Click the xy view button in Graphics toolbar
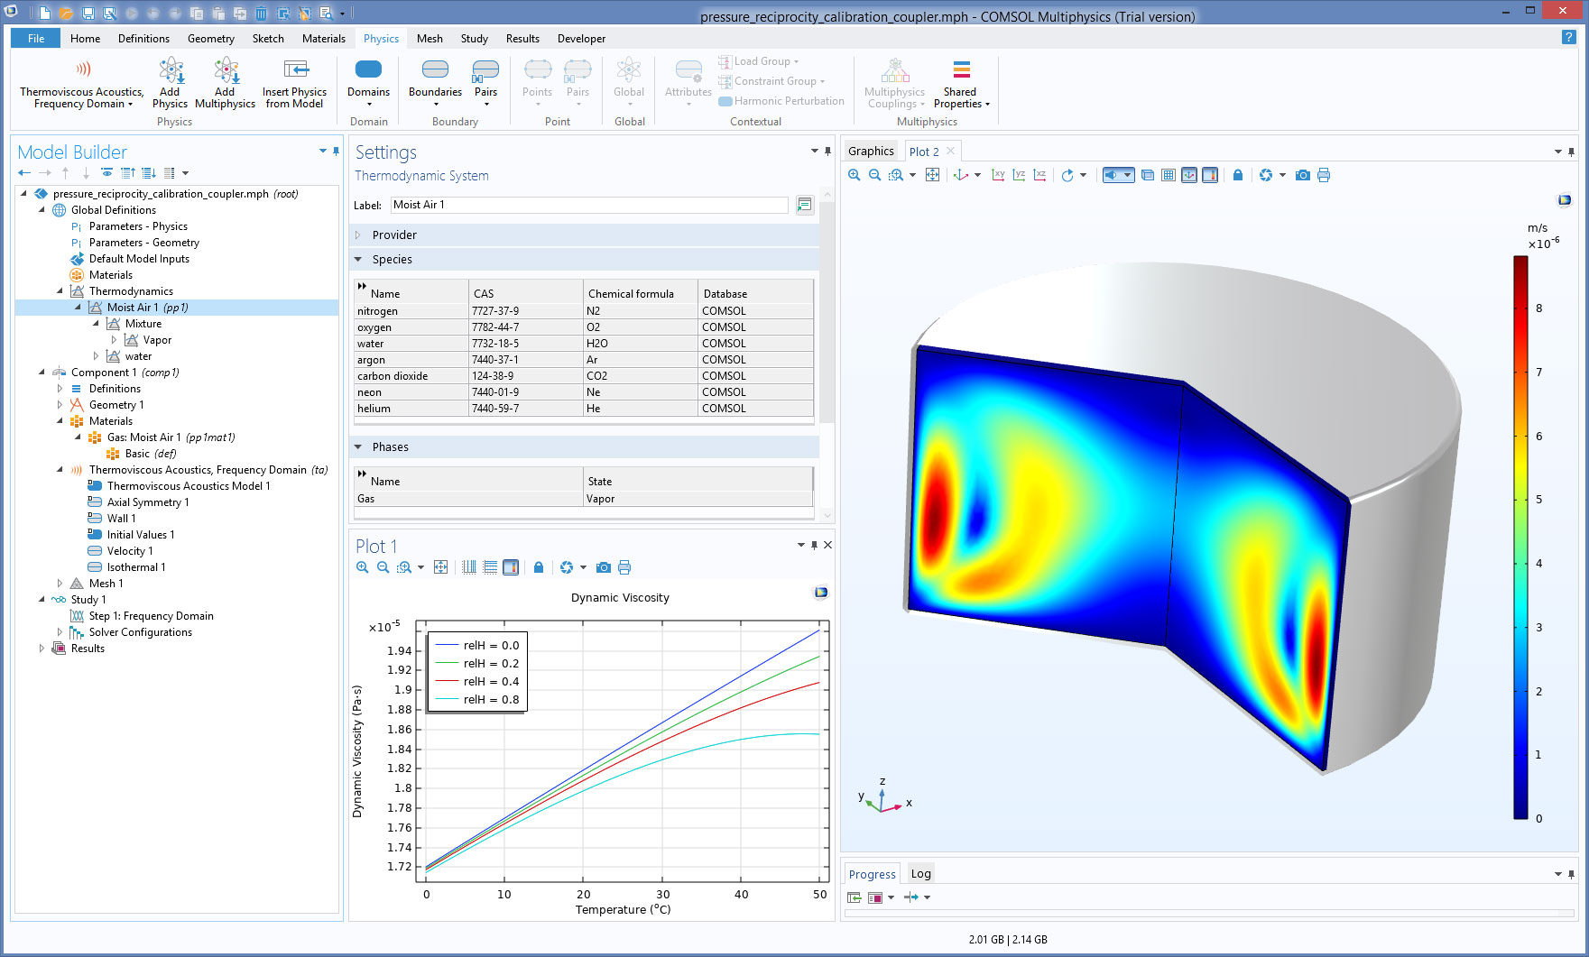 [x=998, y=175]
